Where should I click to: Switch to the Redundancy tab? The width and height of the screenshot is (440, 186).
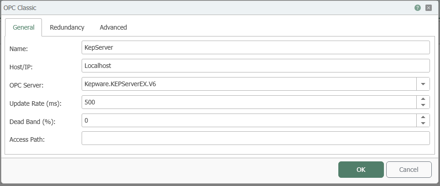pos(67,27)
